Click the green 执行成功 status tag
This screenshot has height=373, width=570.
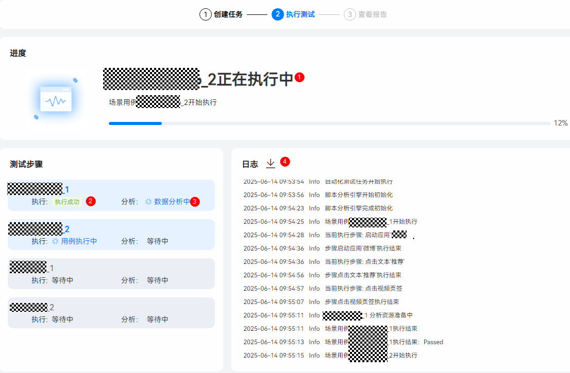click(x=68, y=202)
